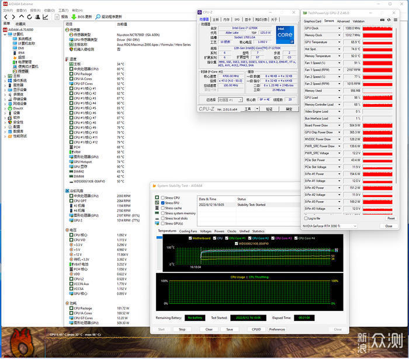Click the driver update magnifier icon
The width and height of the screenshot is (409, 359).
98,17
